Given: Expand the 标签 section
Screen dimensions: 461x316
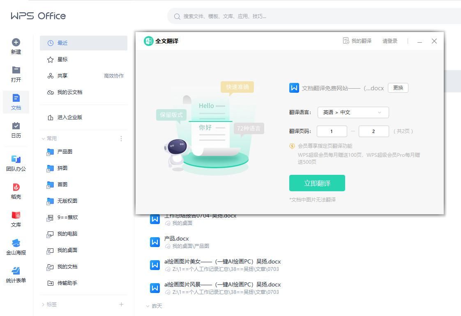Looking at the screenshot, I should pyautogui.click(x=43, y=305).
